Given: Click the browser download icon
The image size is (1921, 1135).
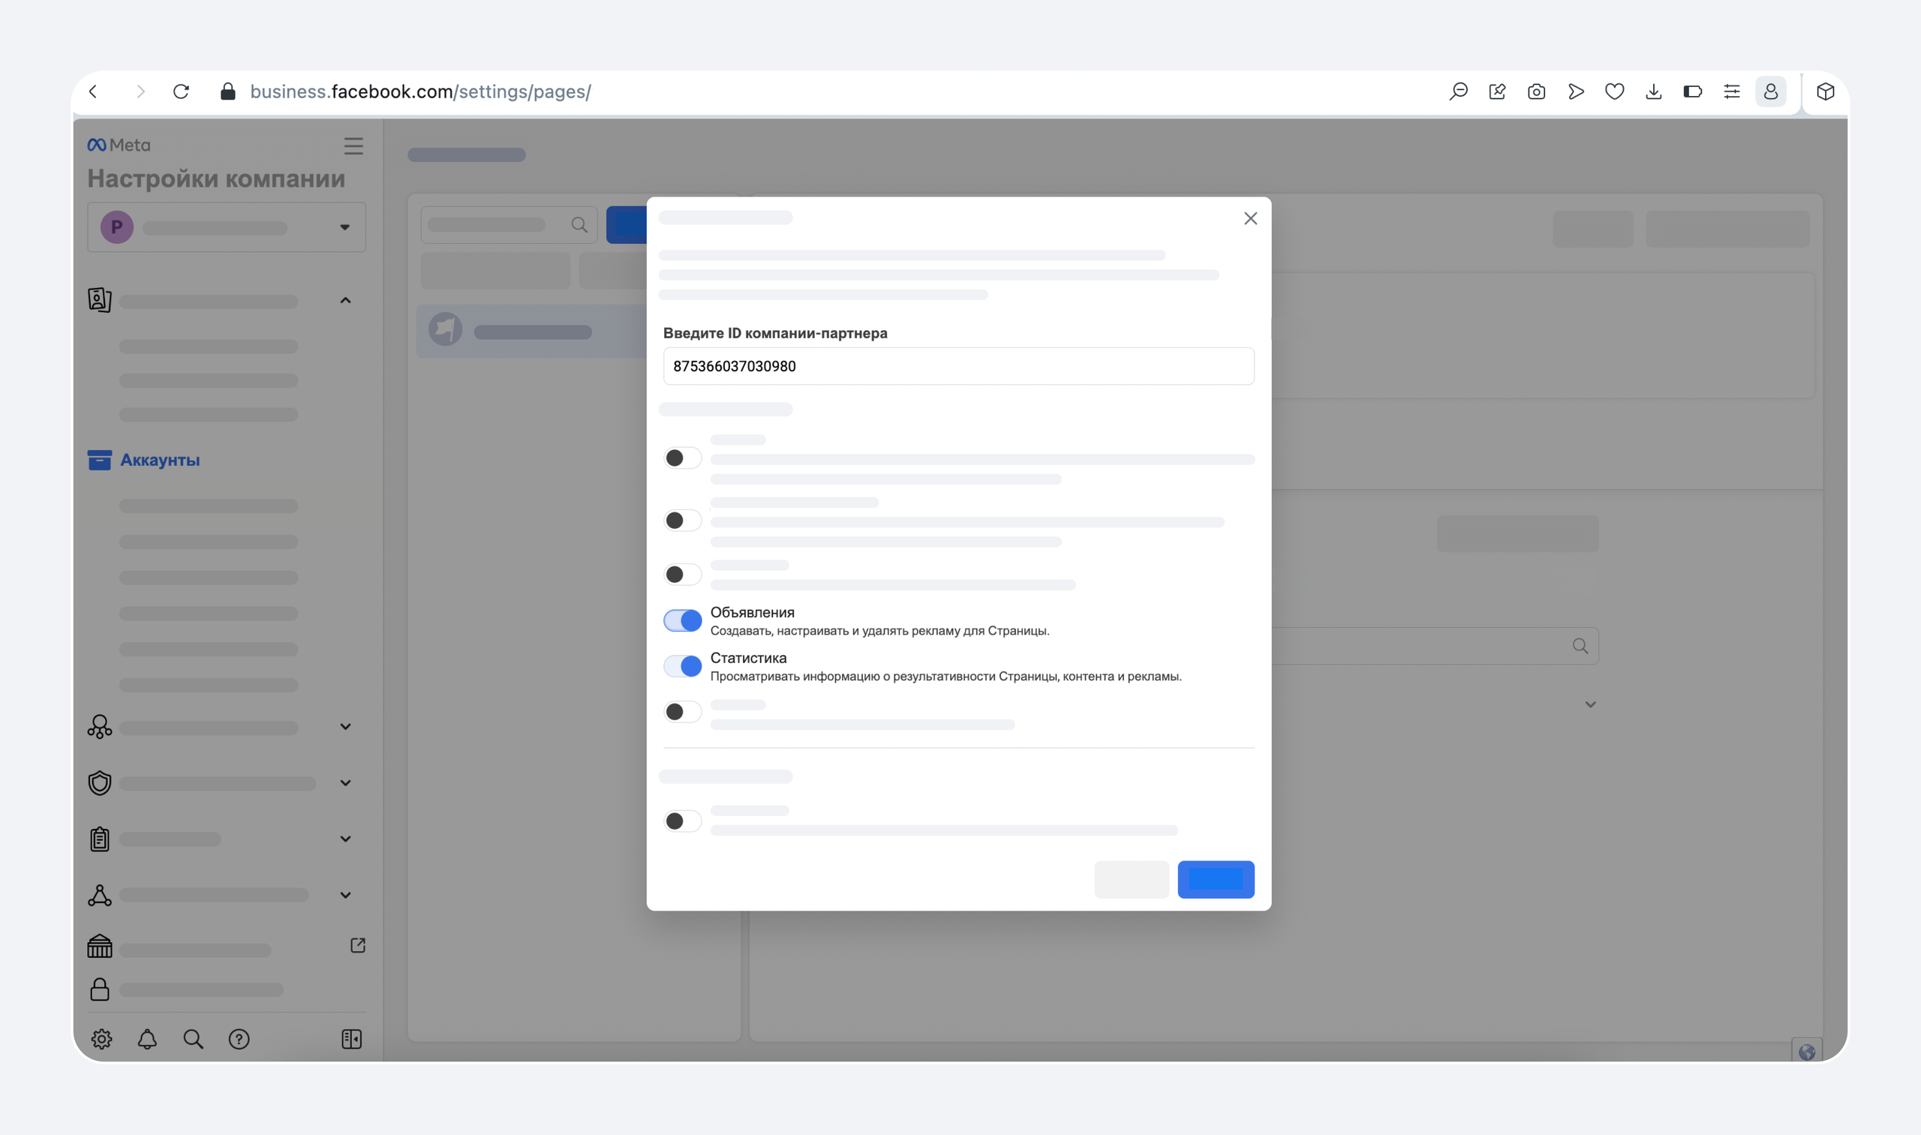Looking at the screenshot, I should 1653,92.
